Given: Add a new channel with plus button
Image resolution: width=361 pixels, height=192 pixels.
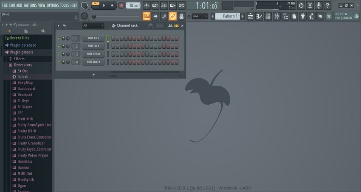Looking at the screenshot, I should click(x=94, y=75).
